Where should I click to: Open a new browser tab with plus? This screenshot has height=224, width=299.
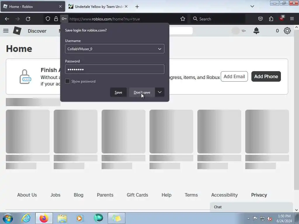[x=137, y=7]
